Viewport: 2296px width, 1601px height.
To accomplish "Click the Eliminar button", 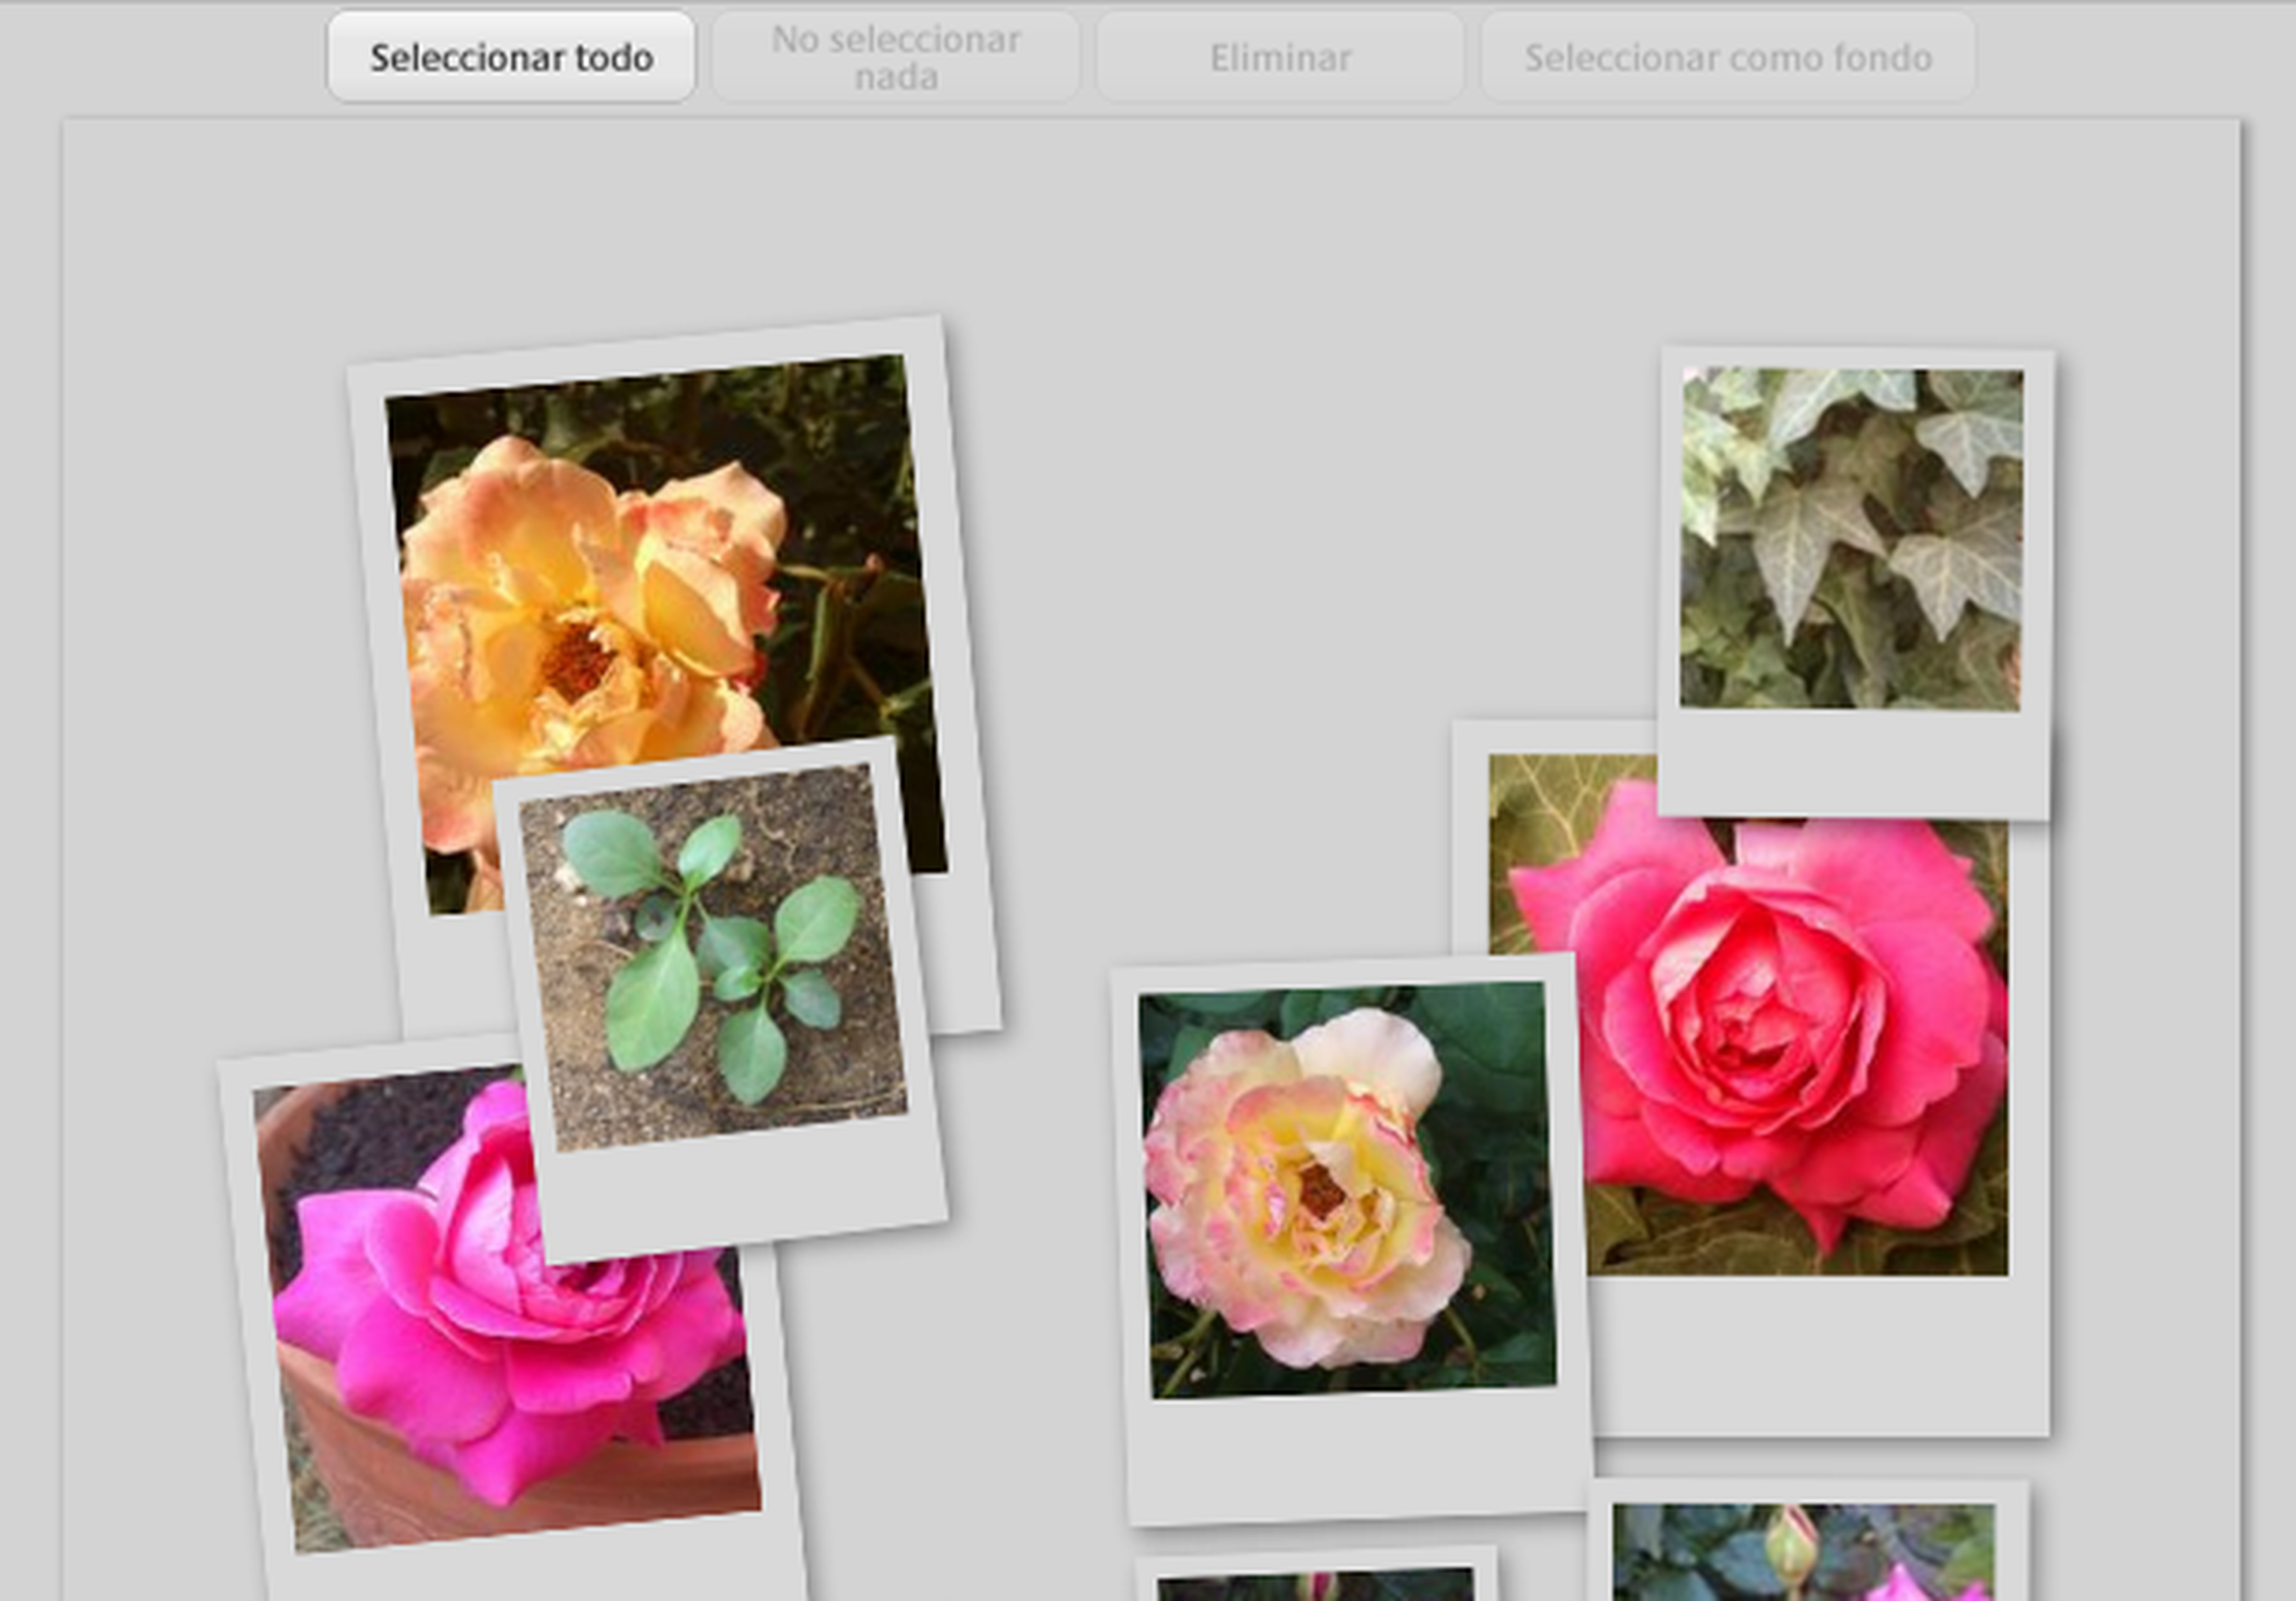I will [x=1280, y=57].
